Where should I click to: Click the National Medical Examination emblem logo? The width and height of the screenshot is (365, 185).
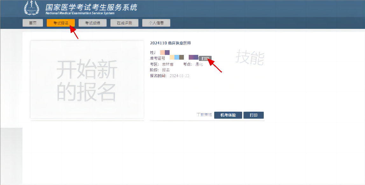(31, 8)
